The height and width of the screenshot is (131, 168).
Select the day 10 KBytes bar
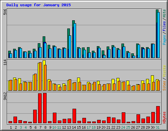54,118
